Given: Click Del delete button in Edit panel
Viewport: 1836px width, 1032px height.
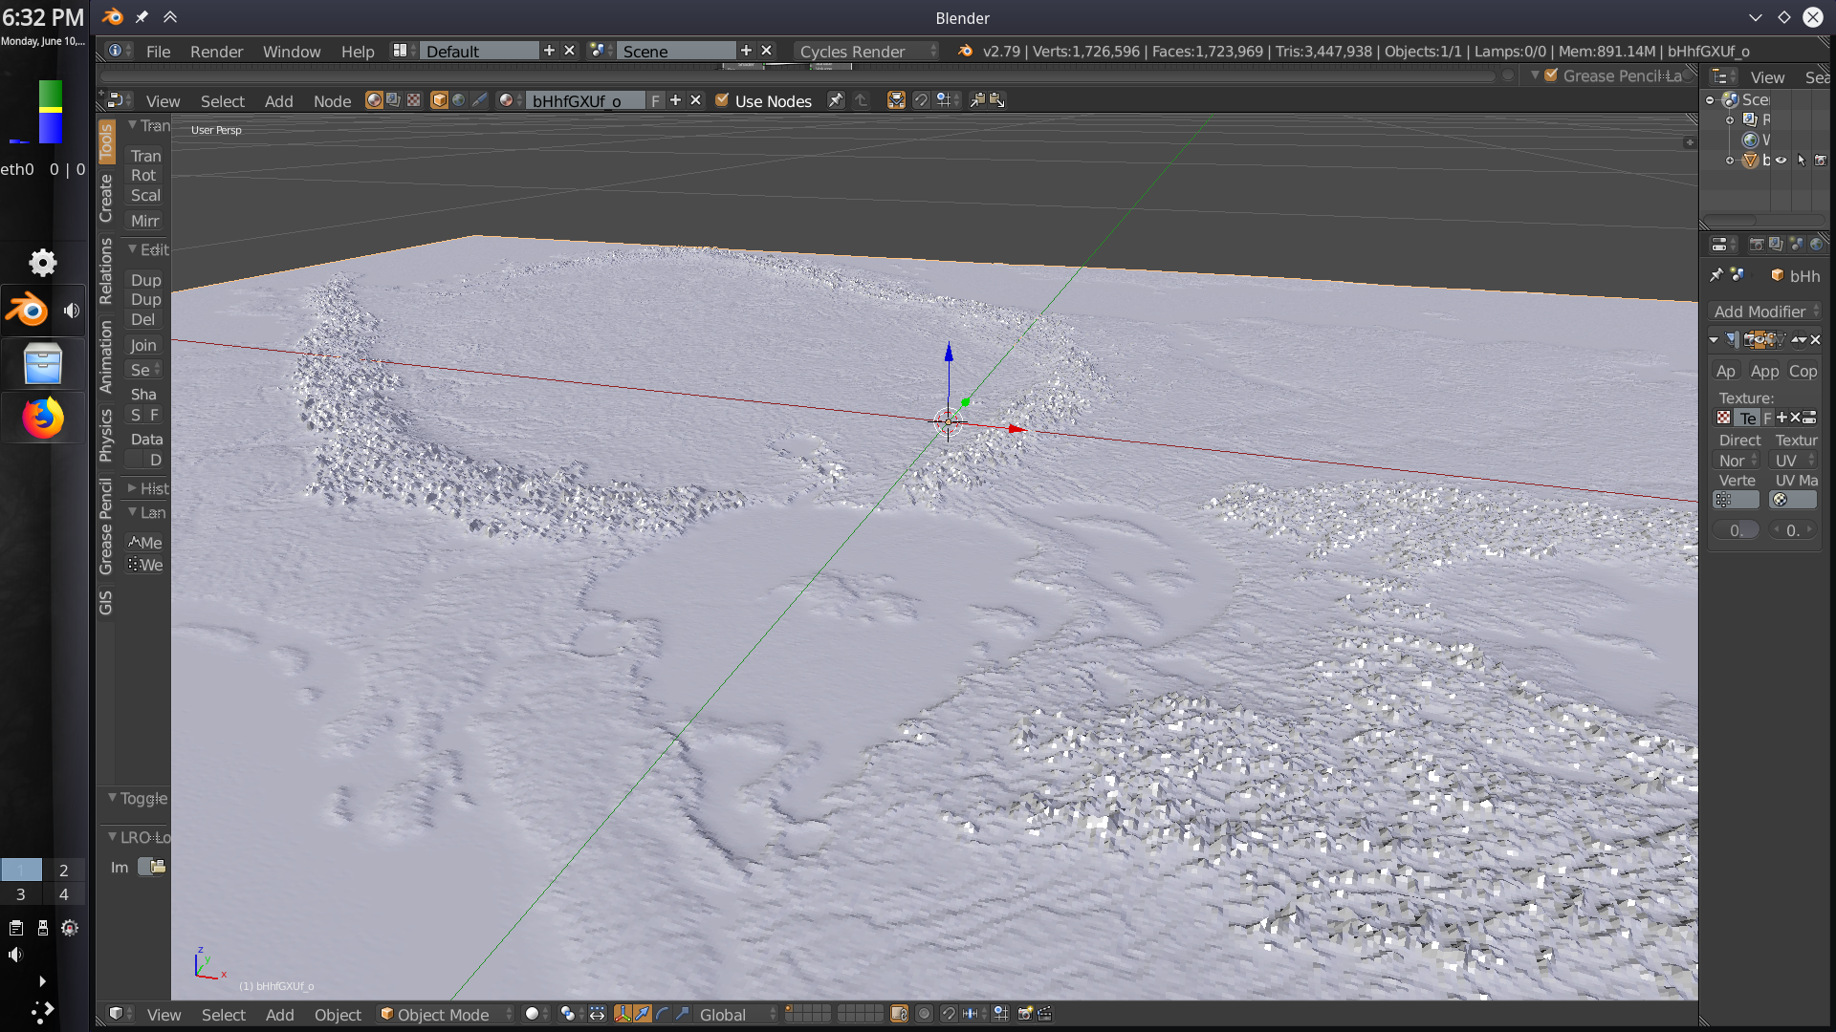Looking at the screenshot, I should 144,319.
